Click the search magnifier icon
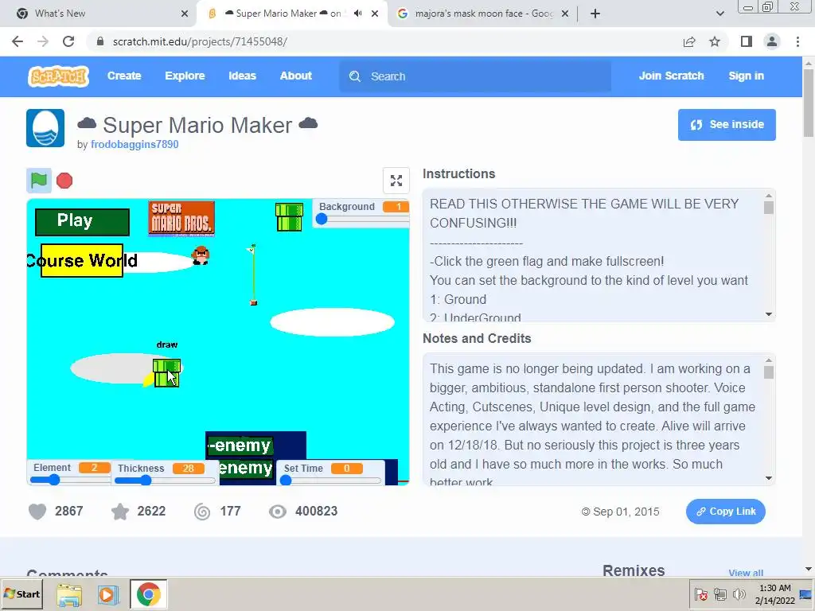This screenshot has width=815, height=611. (355, 76)
